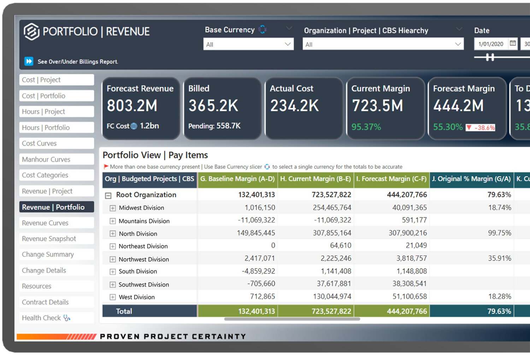Open the Change Summary page

tap(56, 254)
